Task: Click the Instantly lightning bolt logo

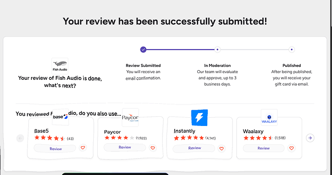Action: (x=199, y=117)
